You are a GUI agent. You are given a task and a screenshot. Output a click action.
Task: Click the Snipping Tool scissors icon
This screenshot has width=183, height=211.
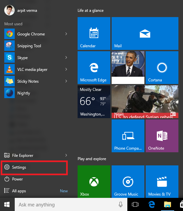tap(9, 46)
